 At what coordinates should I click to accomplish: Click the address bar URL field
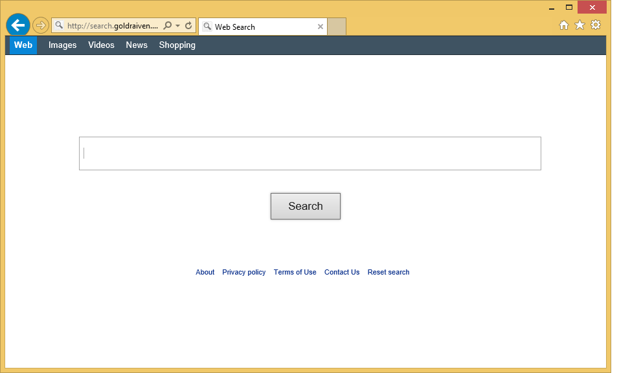tap(111, 26)
